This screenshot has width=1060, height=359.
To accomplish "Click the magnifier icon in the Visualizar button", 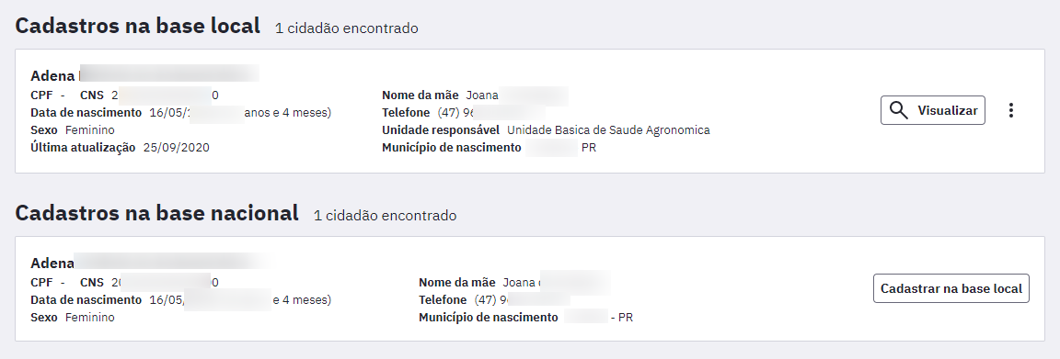I will pyautogui.click(x=898, y=111).
